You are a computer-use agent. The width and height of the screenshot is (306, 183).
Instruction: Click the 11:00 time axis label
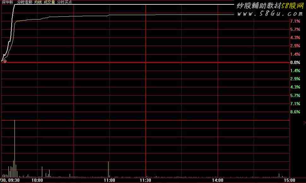(109, 180)
